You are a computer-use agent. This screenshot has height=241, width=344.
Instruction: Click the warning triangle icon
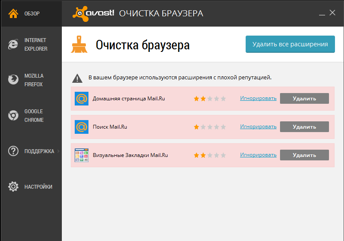(x=77, y=78)
